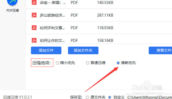Select the file name 庐山旅游经济...
The height and width of the screenshot is (99, 172).
[52, 15]
